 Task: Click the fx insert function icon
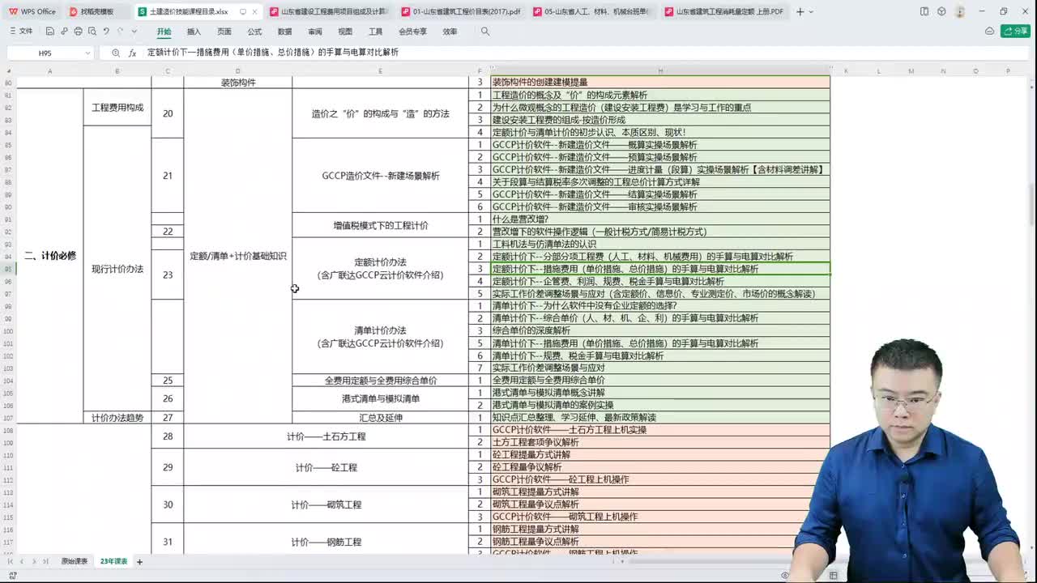pyautogui.click(x=132, y=53)
